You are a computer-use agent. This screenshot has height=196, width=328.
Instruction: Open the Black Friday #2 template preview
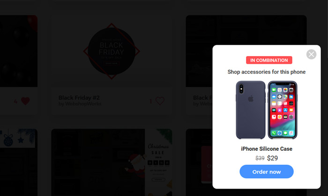(x=112, y=51)
